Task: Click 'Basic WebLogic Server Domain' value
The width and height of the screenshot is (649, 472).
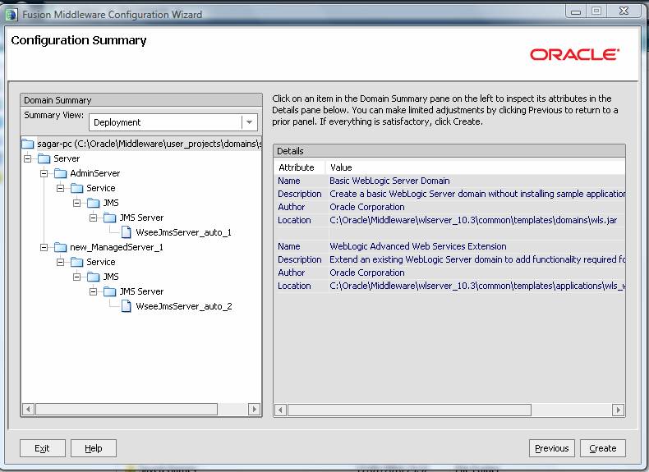Action: (x=389, y=181)
